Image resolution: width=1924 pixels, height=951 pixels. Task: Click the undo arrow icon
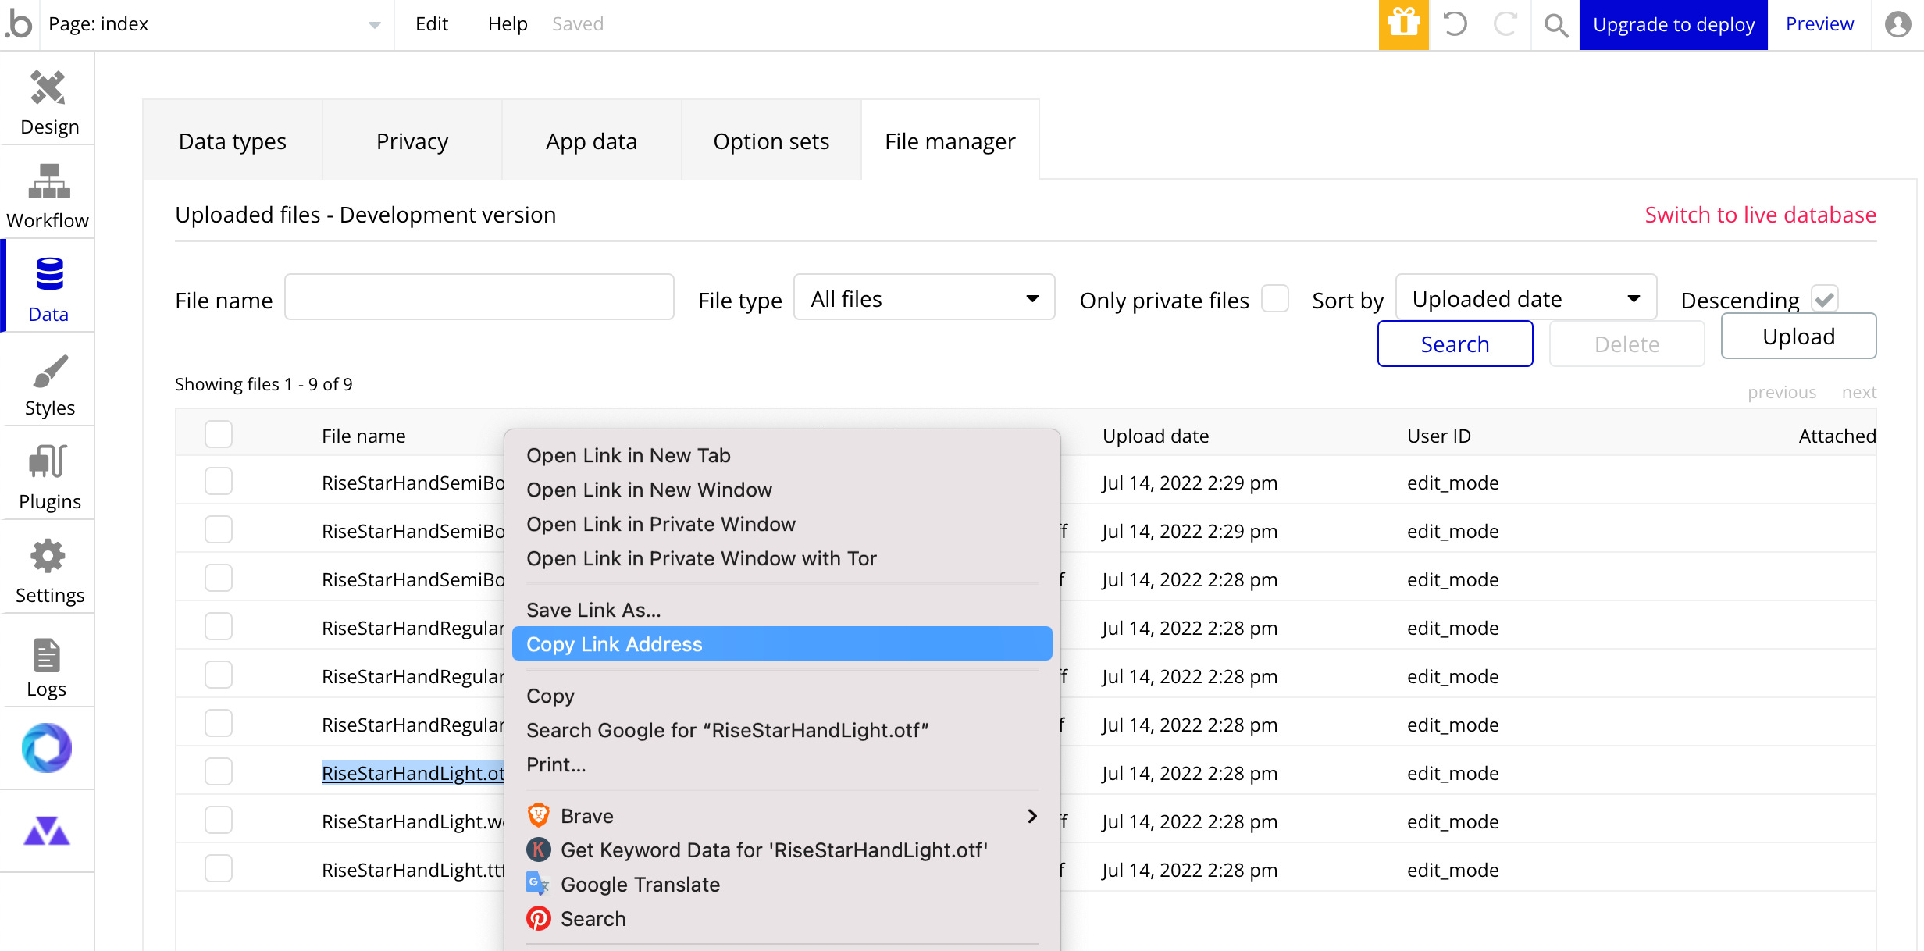(1455, 24)
